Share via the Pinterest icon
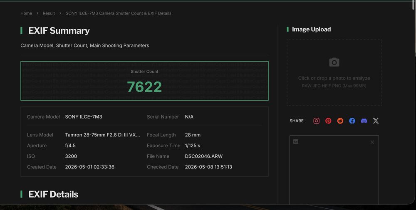This screenshot has width=416, height=210. [328, 121]
